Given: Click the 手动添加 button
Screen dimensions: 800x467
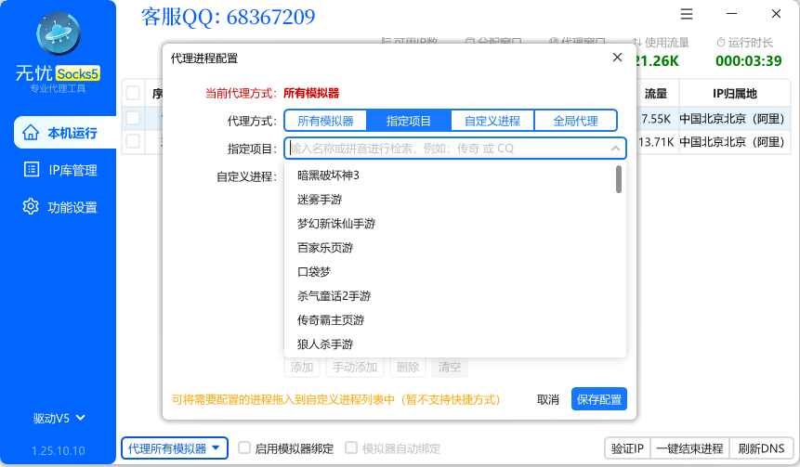Looking at the screenshot, I should (x=355, y=367).
